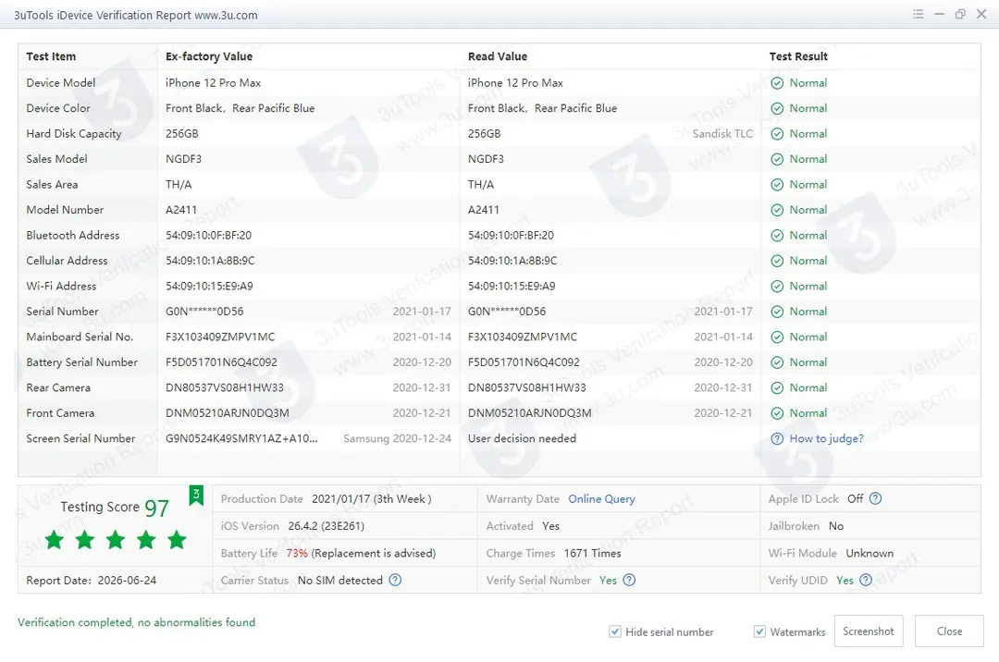Click the Verification completed status message

pyautogui.click(x=136, y=622)
